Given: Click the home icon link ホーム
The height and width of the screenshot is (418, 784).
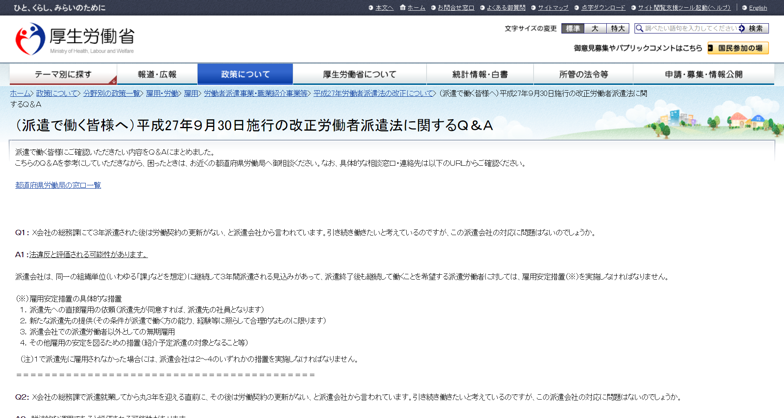Looking at the screenshot, I should [x=412, y=8].
